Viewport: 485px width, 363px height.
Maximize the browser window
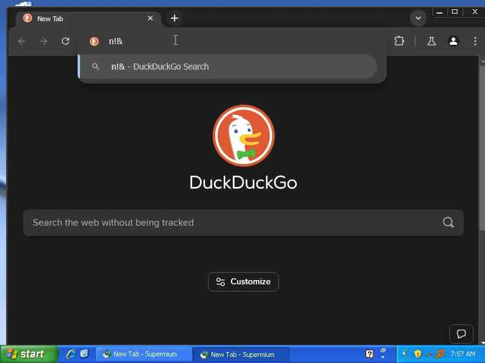pos(455,12)
